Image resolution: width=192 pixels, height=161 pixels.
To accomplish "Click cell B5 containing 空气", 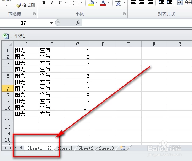I will [x=52, y=76].
